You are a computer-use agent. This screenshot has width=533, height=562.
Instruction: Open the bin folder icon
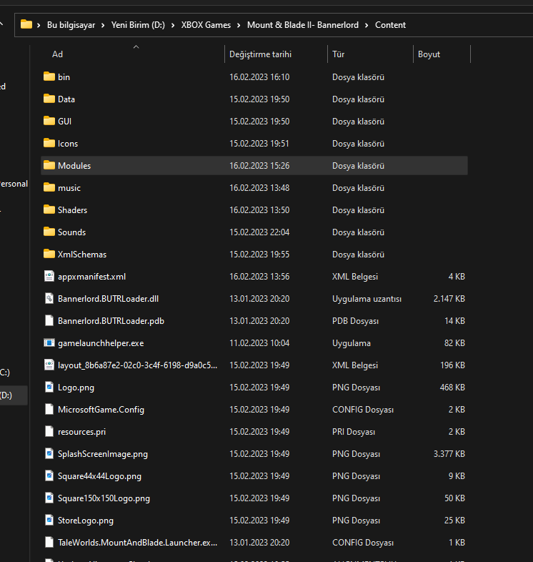[x=49, y=77]
